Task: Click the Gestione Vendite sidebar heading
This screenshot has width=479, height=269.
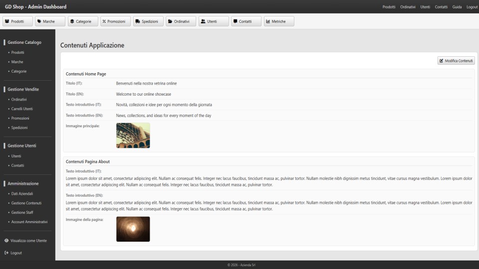Action: coord(23,89)
